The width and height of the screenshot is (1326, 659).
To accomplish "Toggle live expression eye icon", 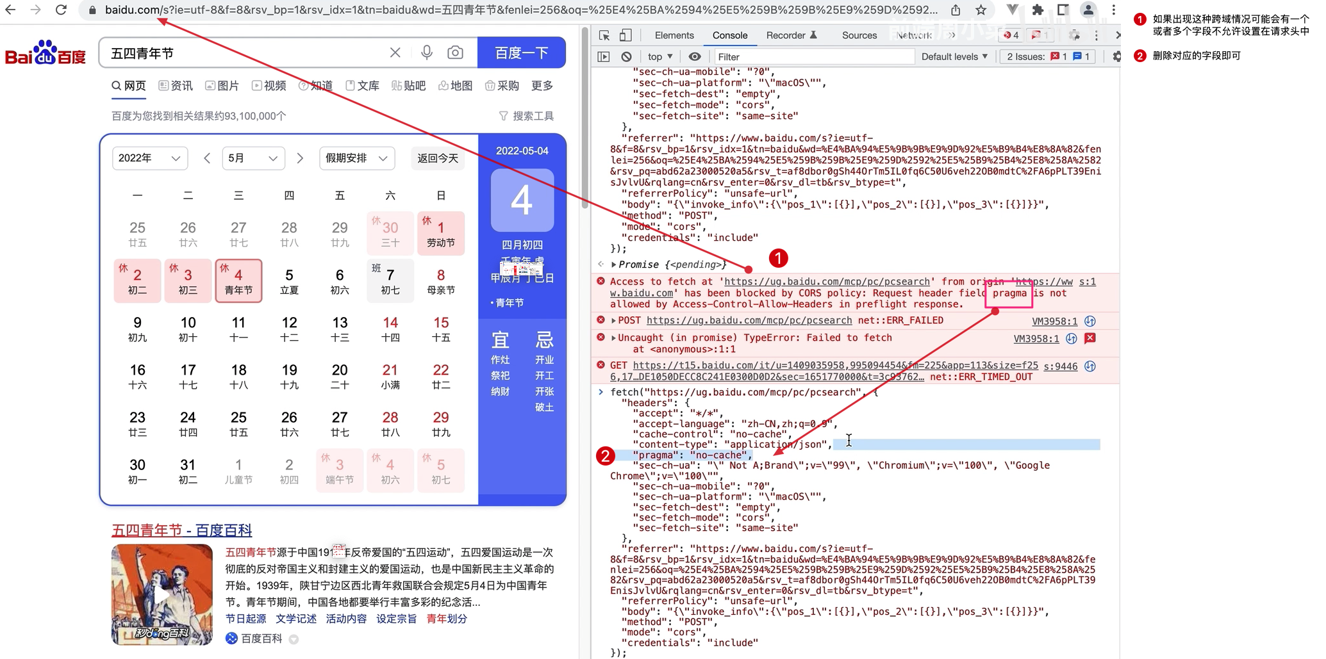I will (x=694, y=56).
